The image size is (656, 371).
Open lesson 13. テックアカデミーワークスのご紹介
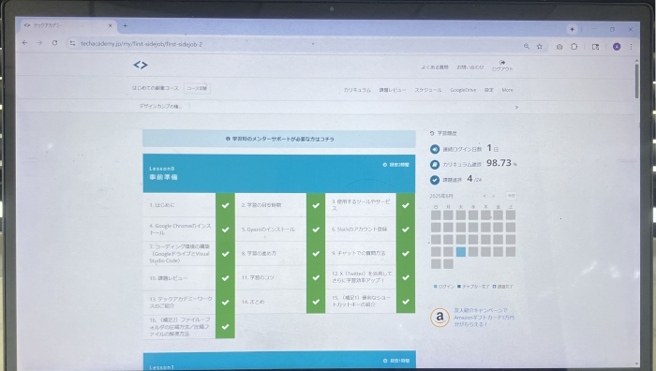pos(180,302)
